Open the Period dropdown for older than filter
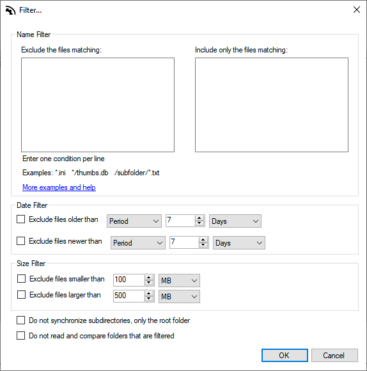 pos(134,221)
